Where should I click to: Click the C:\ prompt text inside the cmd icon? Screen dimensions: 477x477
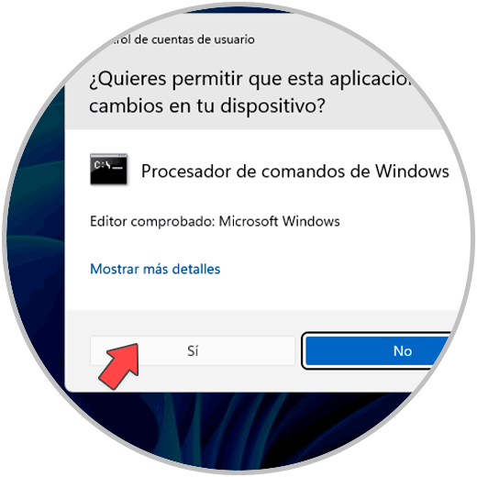tap(104, 165)
